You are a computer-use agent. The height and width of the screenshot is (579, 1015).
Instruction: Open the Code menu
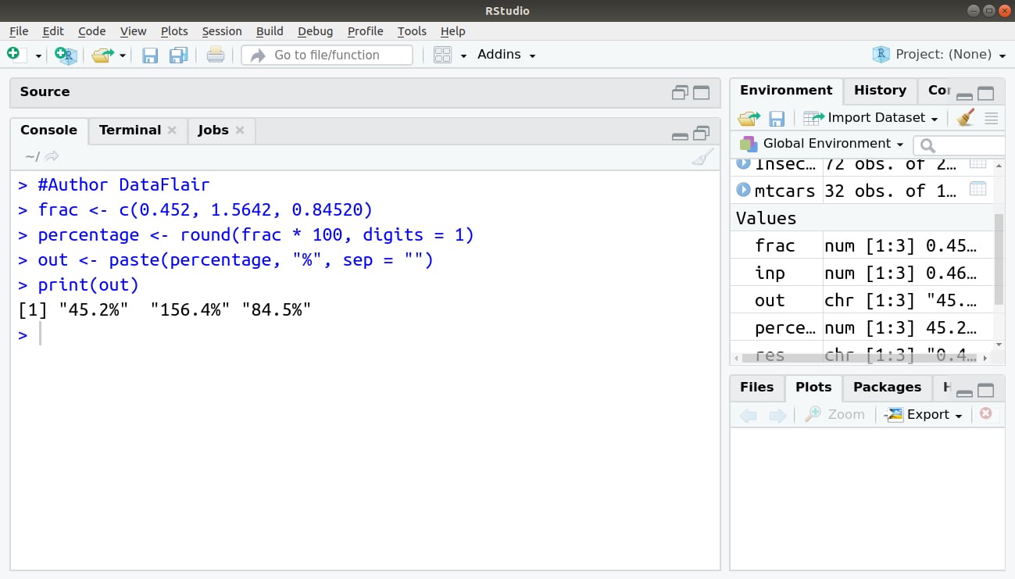(x=91, y=31)
